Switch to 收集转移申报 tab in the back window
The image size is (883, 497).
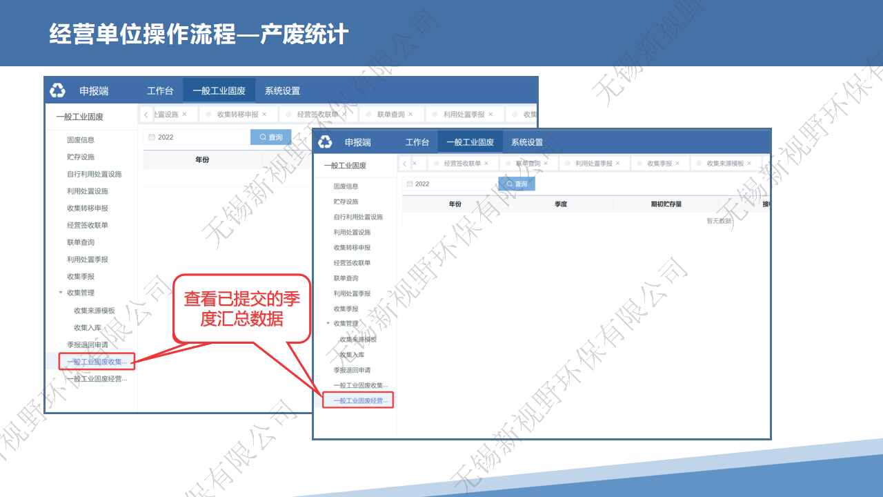click(x=237, y=115)
